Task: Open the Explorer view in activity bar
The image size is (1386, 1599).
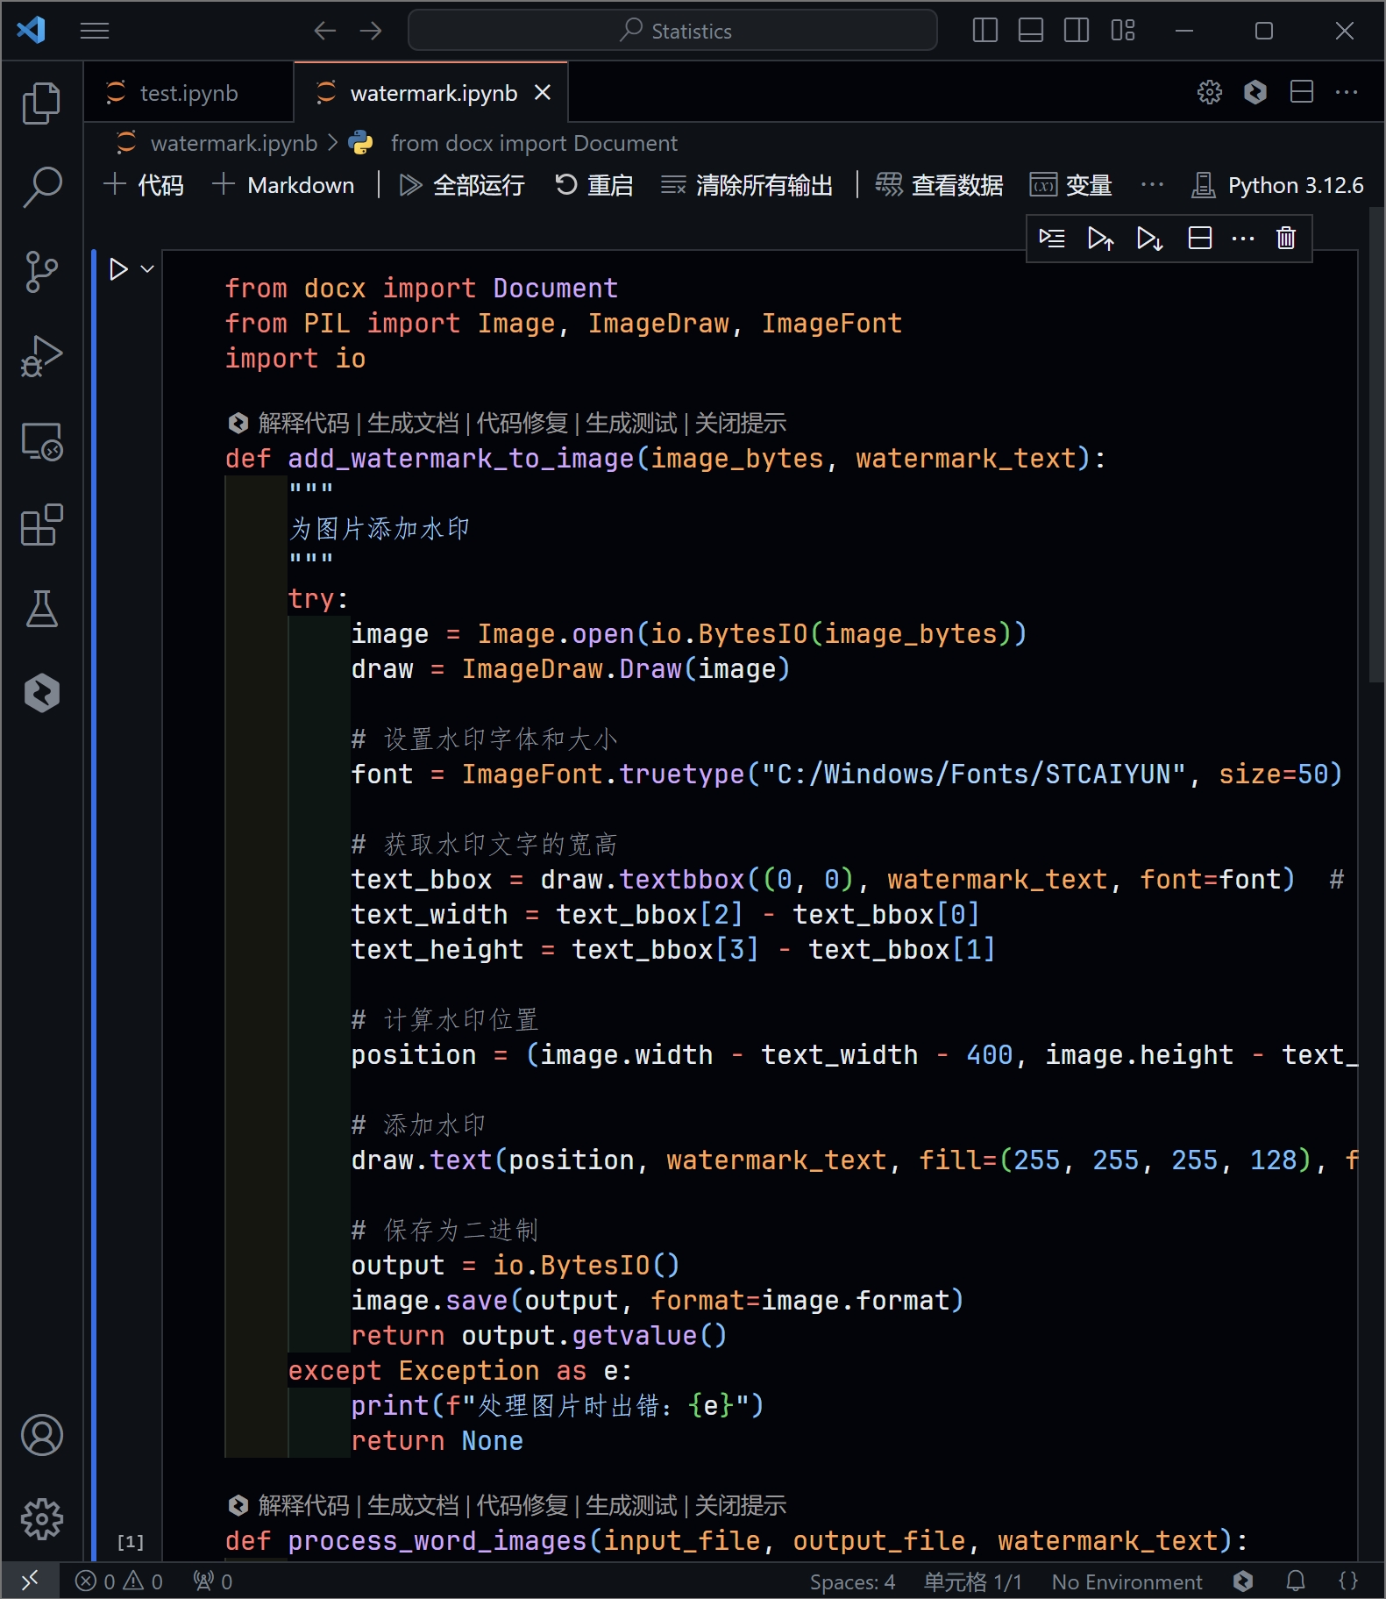Action: (x=41, y=103)
